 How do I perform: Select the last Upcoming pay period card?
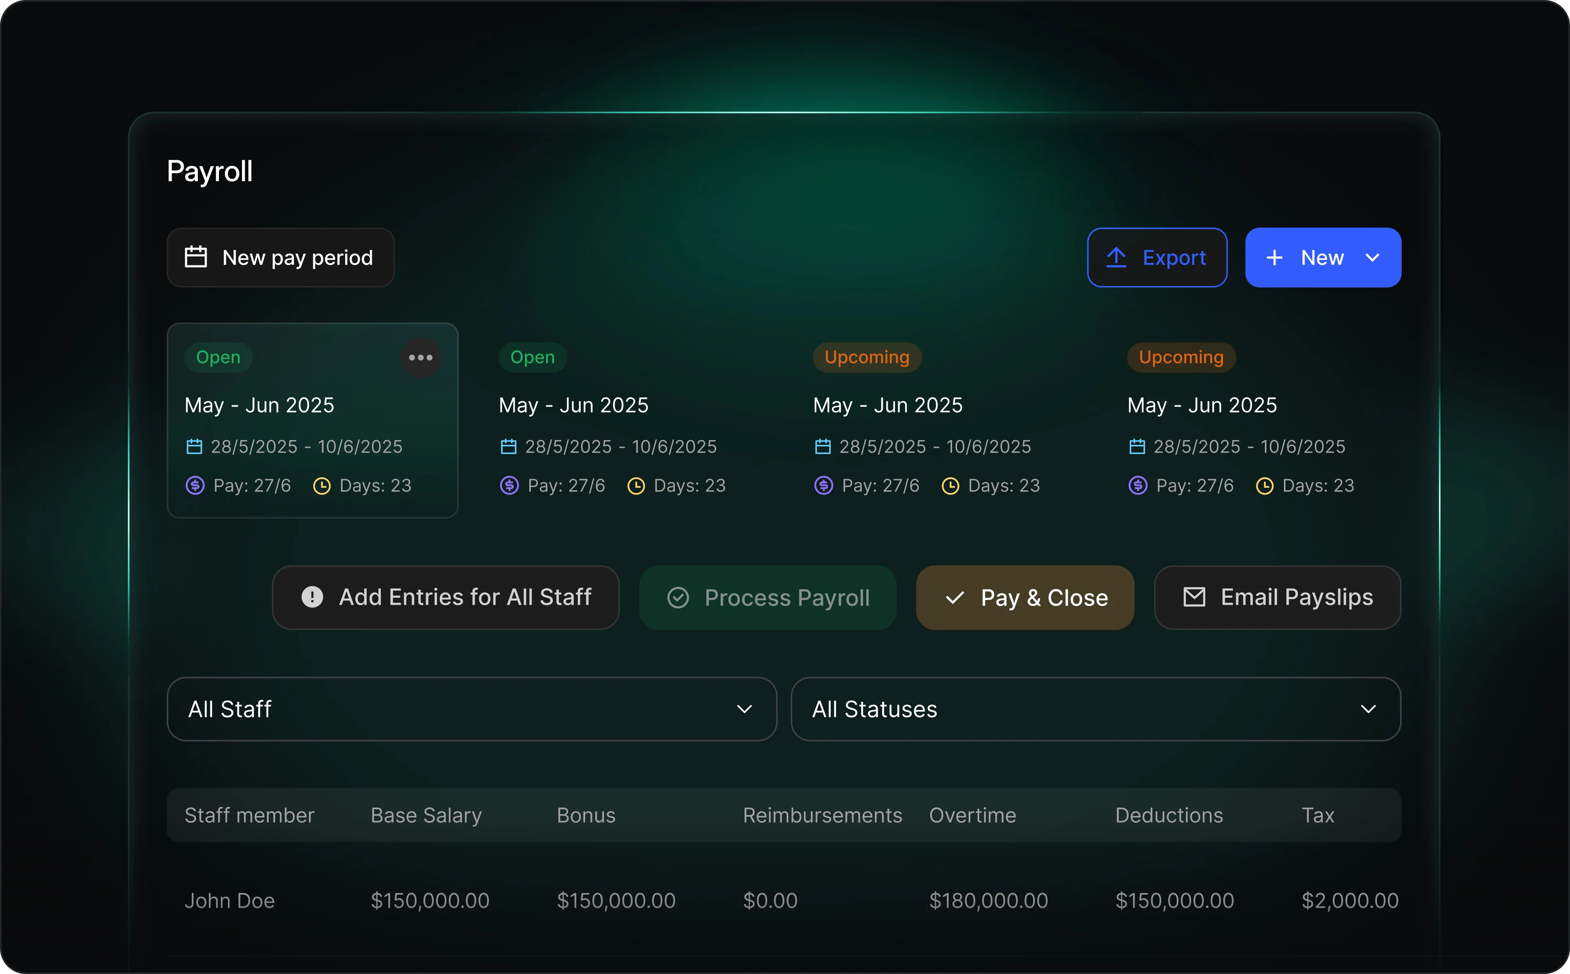1255,420
